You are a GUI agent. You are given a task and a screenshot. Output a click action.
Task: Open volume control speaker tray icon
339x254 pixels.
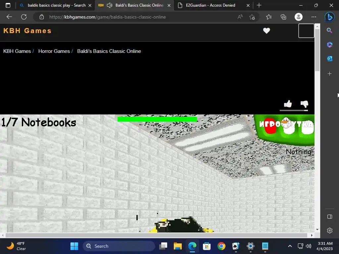(x=309, y=246)
